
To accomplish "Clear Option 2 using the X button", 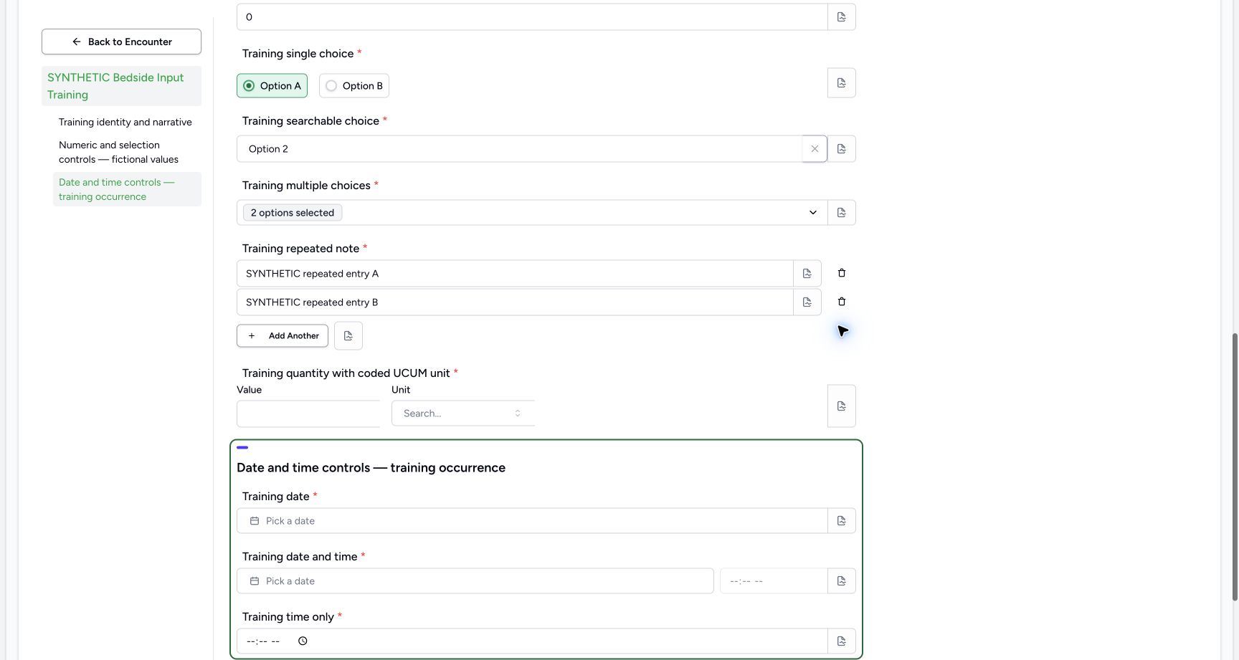I will point(815,149).
